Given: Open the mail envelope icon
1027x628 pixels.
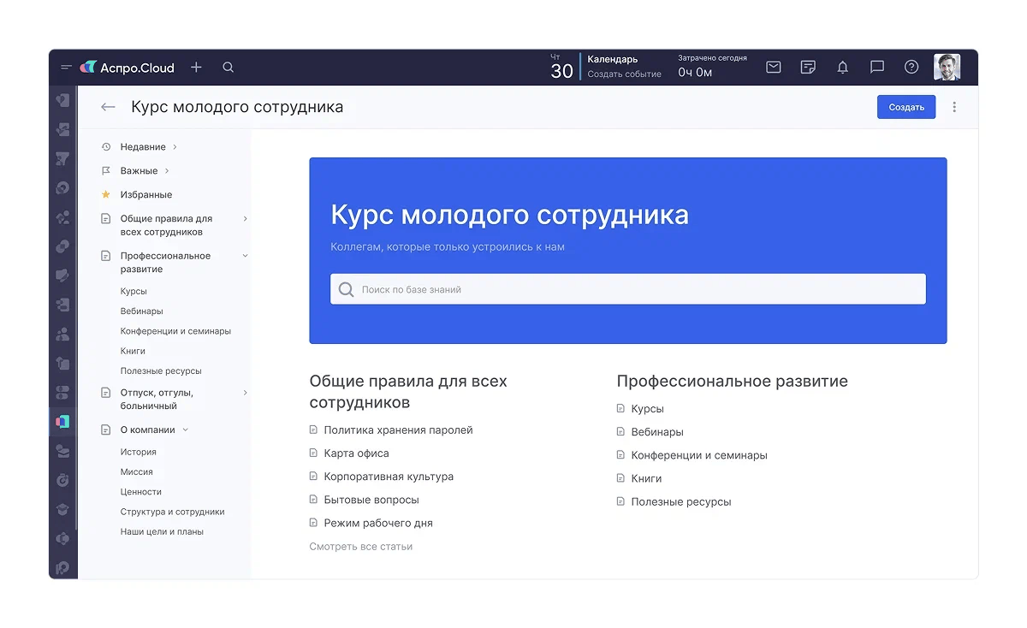Looking at the screenshot, I should [774, 67].
